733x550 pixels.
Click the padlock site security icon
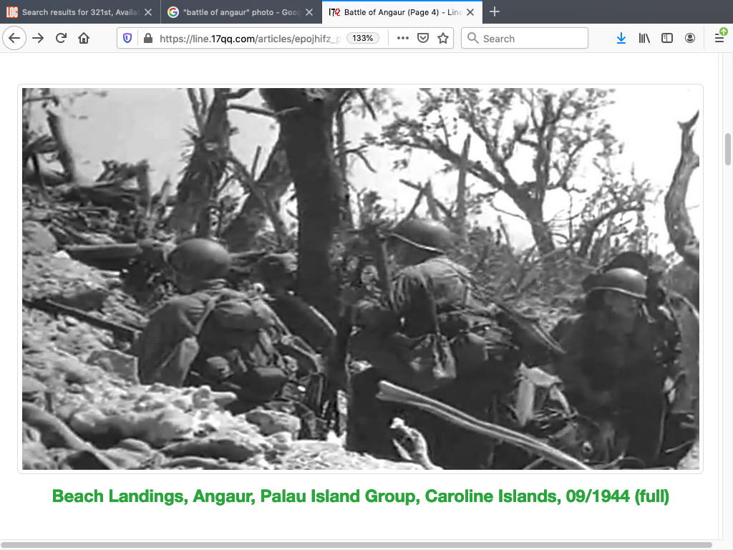[x=147, y=39]
